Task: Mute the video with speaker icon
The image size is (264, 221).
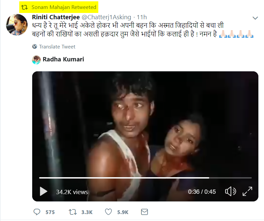Action: pyautogui.click(x=230, y=191)
